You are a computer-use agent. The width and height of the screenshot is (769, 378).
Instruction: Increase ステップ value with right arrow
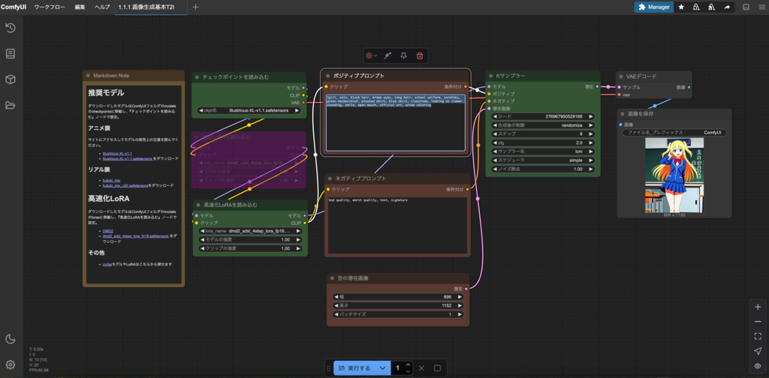(591, 134)
